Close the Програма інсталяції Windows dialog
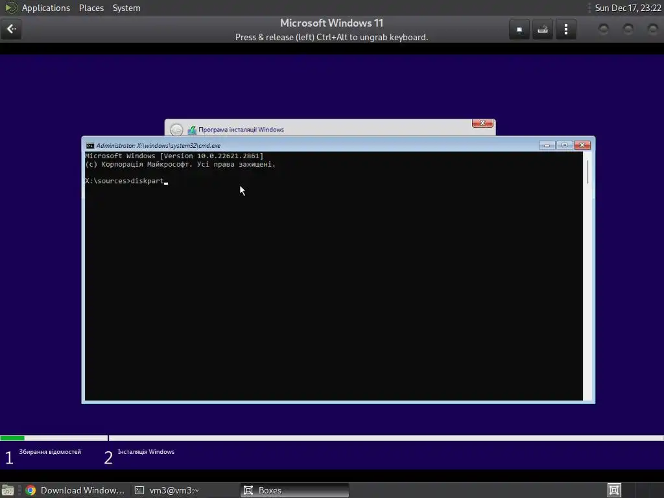Image resolution: width=664 pixels, height=498 pixels. tap(482, 123)
